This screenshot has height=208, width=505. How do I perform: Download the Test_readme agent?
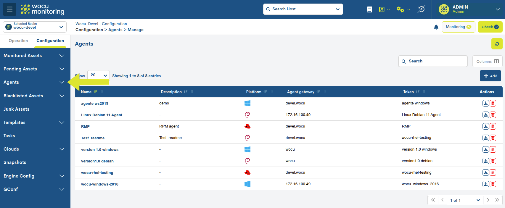click(x=485, y=138)
